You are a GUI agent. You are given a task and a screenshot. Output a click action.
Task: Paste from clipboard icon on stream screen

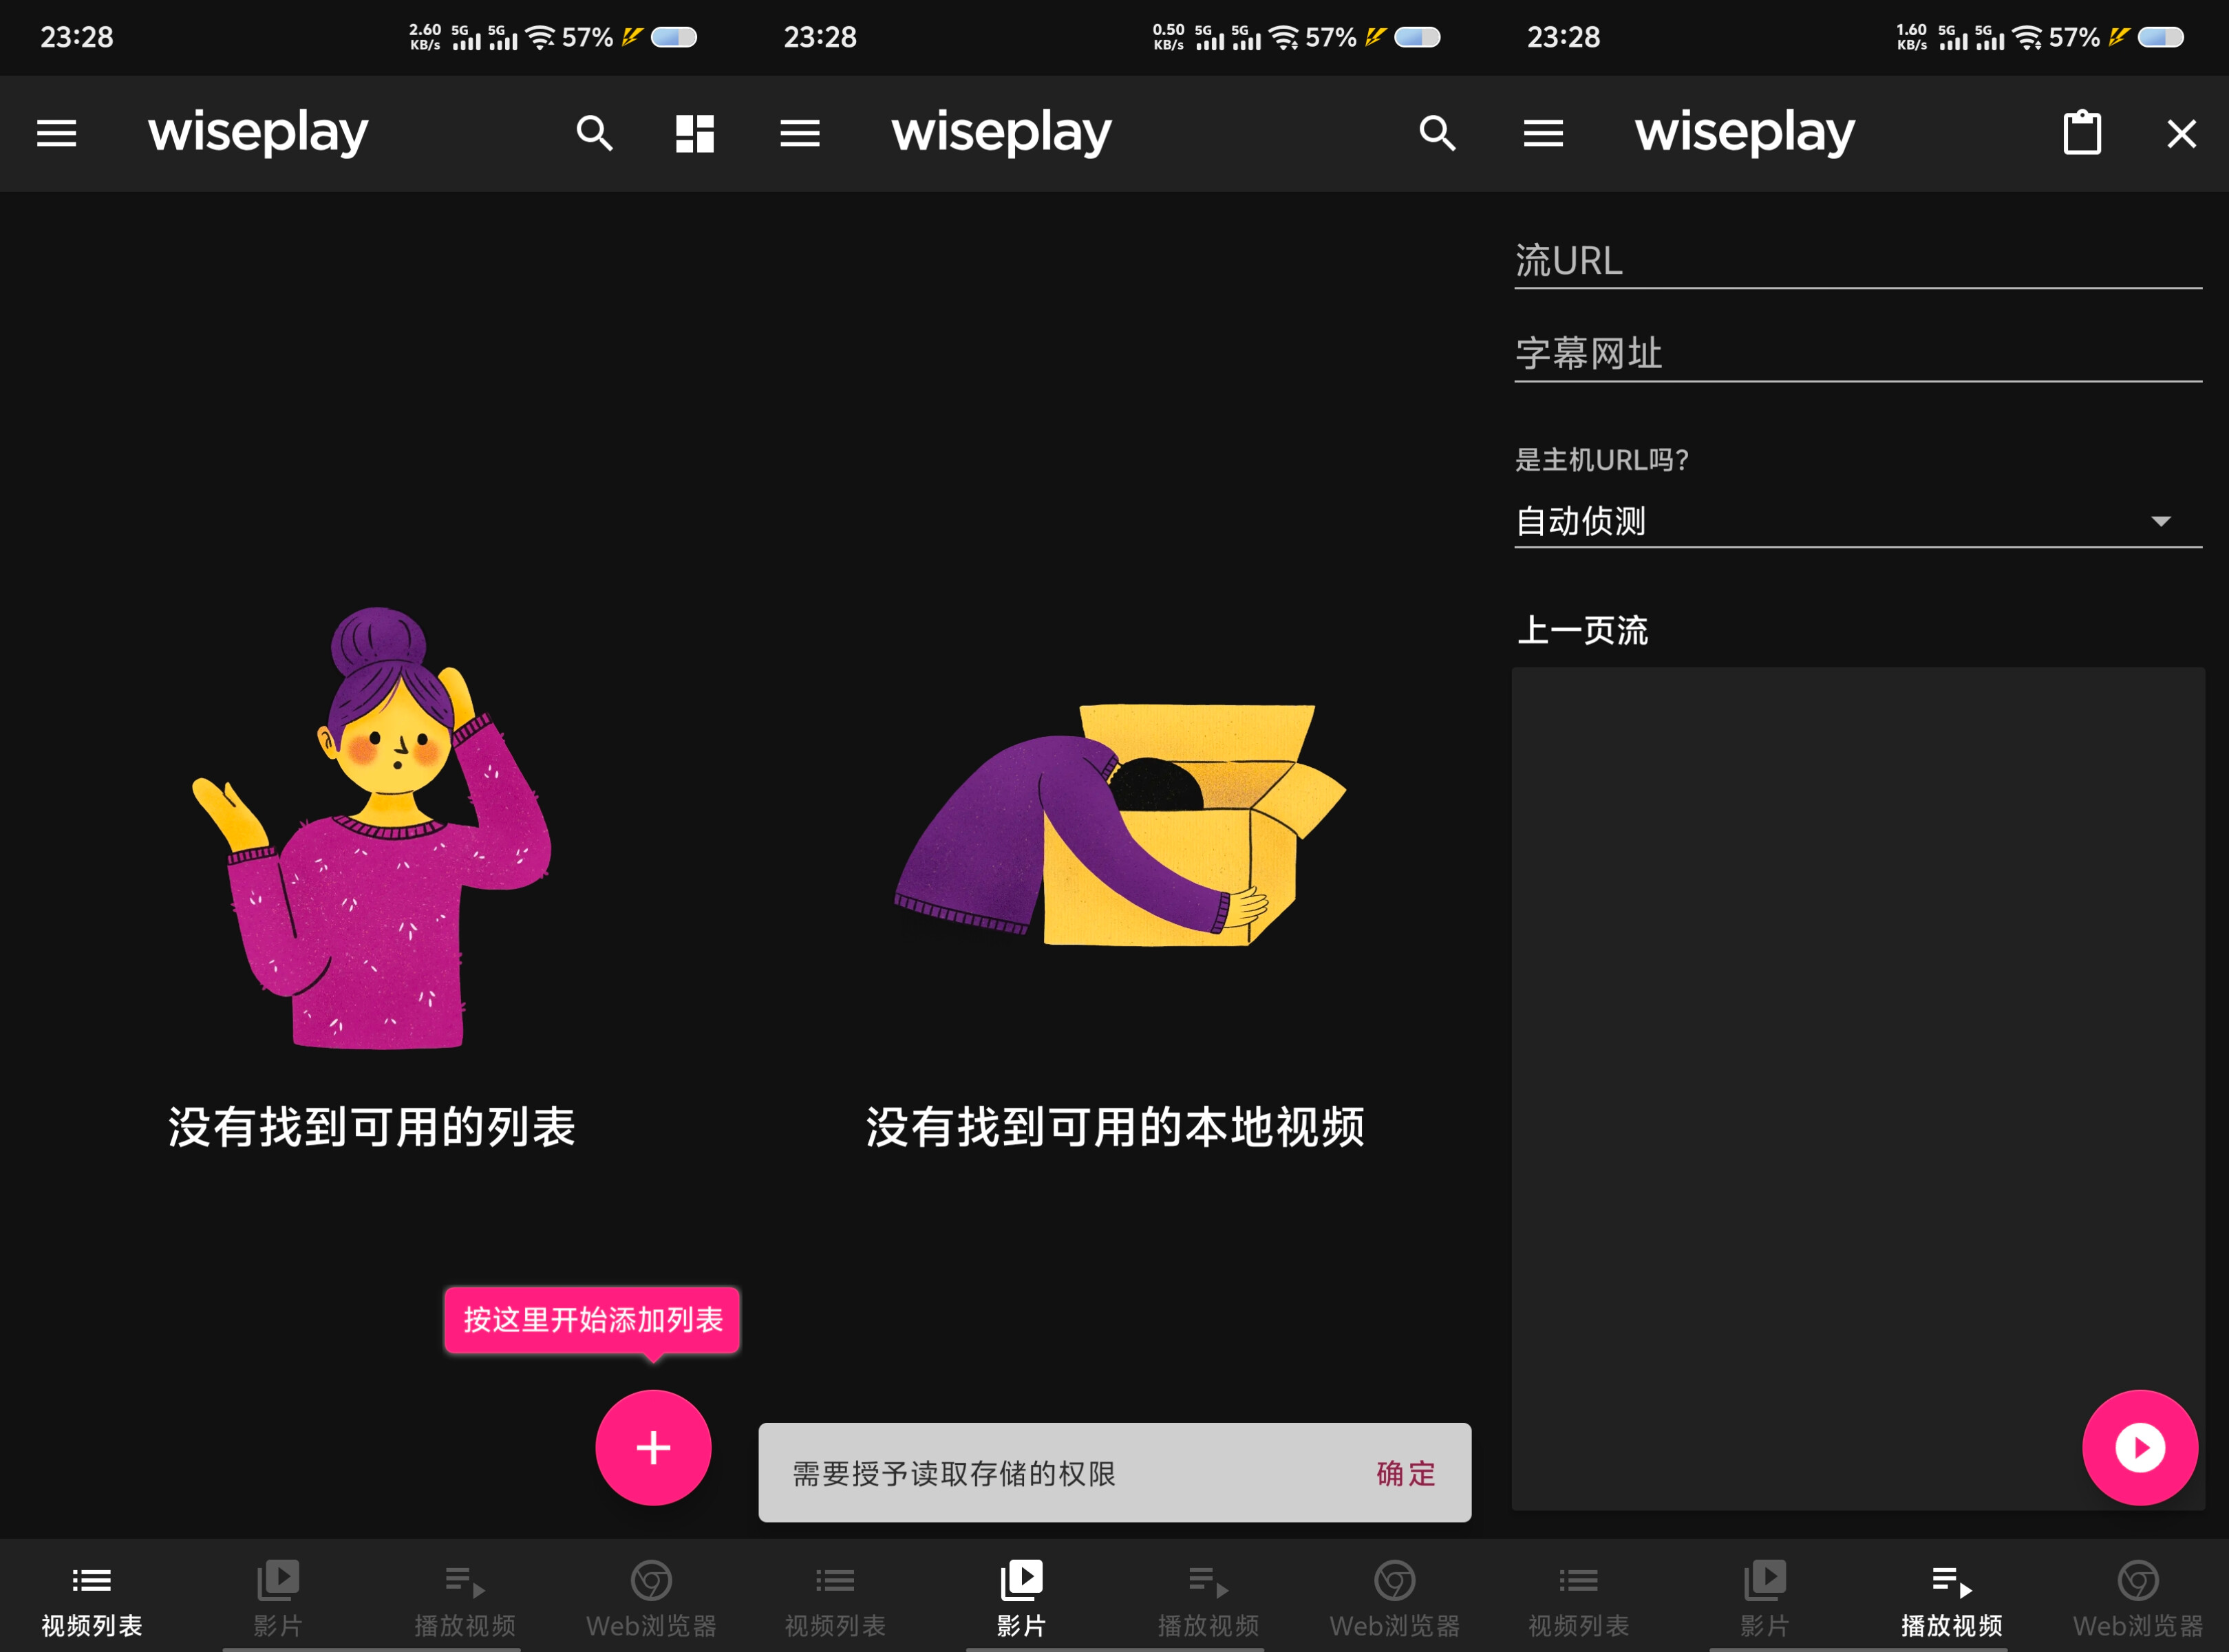pos(2082,133)
